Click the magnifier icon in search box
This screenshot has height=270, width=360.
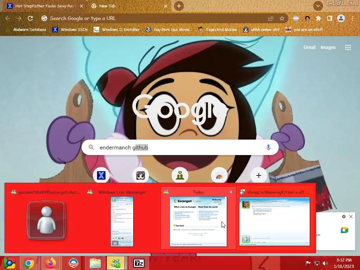coord(91,147)
